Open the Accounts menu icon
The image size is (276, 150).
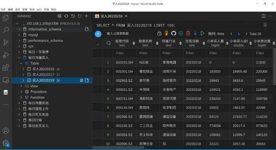[6, 131]
